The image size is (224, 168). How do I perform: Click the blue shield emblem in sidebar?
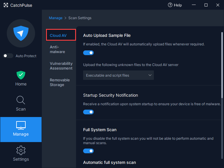(x=21, y=33)
